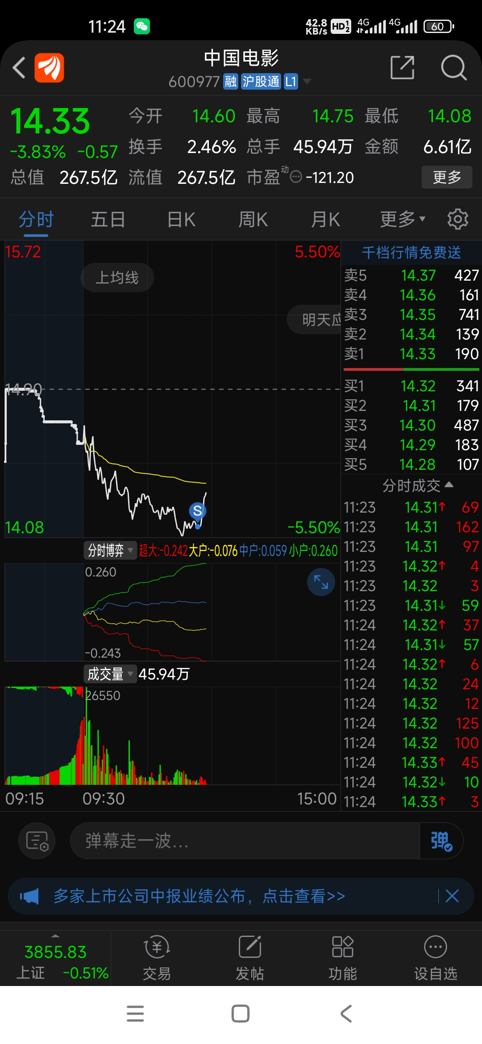Tap the 上均线 bubble on chart
The width and height of the screenshot is (482, 1044).
(x=117, y=278)
